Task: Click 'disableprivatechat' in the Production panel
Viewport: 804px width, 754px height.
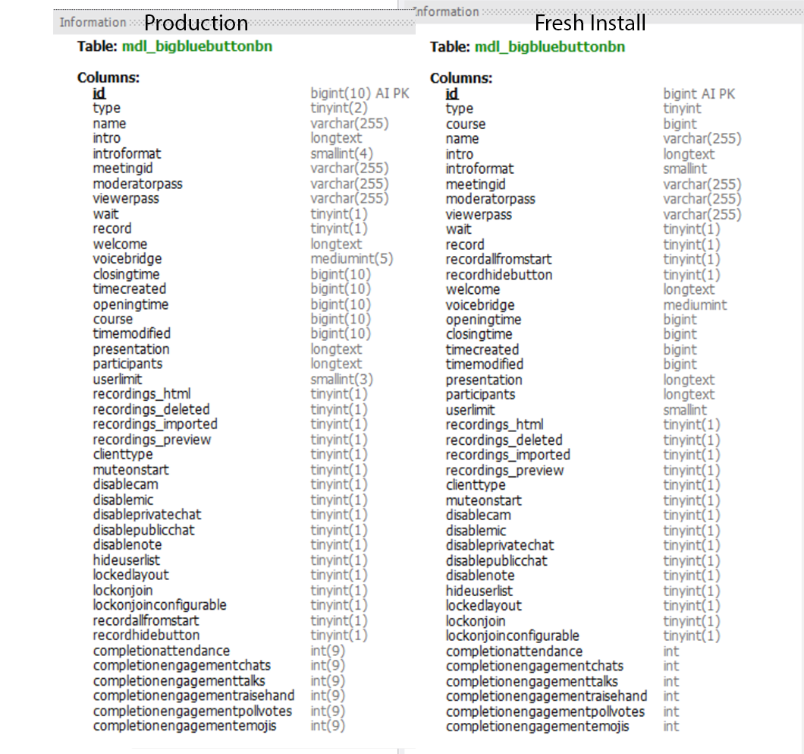Action: point(146,515)
